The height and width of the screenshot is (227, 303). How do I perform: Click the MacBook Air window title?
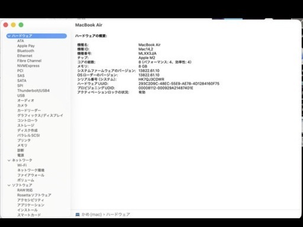click(x=89, y=25)
